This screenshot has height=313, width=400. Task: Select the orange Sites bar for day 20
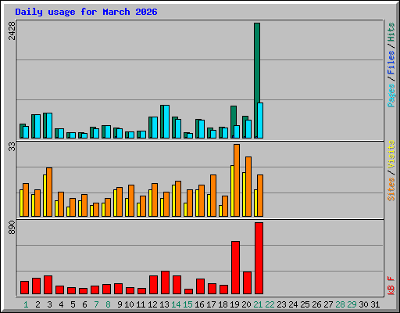pyautogui.click(x=248, y=187)
